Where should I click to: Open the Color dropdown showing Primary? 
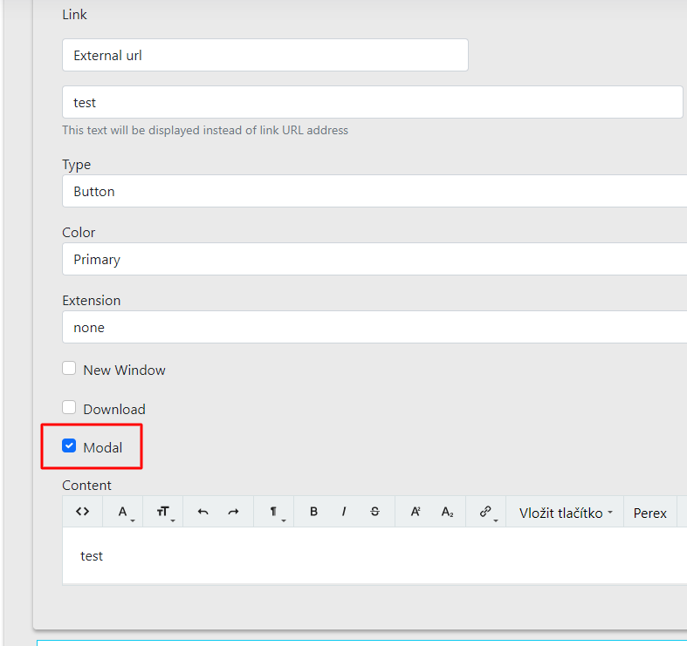(x=374, y=259)
